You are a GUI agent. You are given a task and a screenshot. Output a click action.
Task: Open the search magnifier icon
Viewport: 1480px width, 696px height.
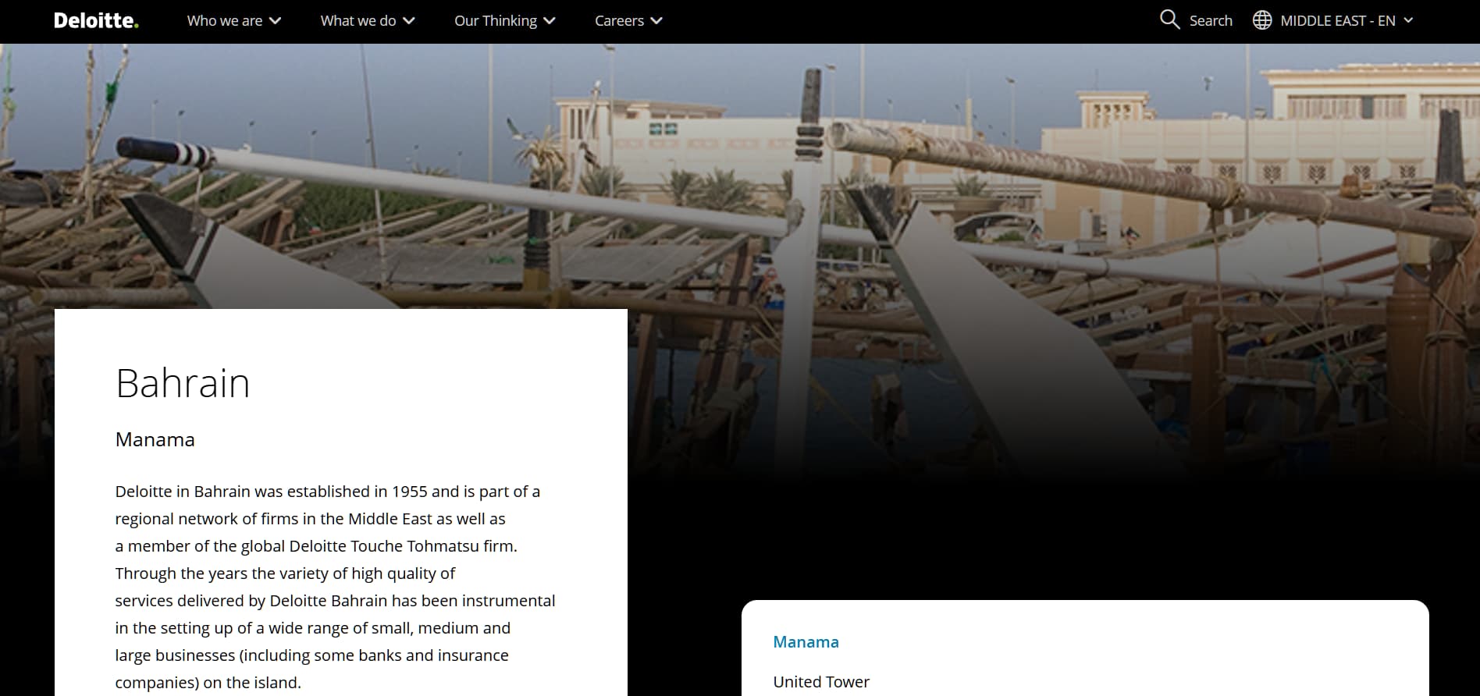[x=1169, y=20]
